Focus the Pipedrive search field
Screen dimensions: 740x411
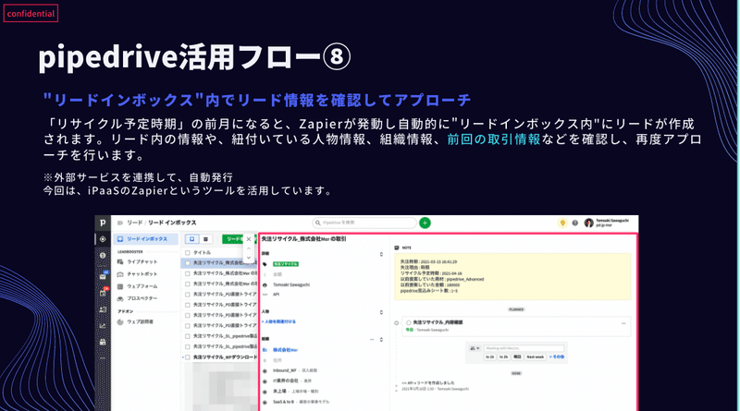point(364,223)
